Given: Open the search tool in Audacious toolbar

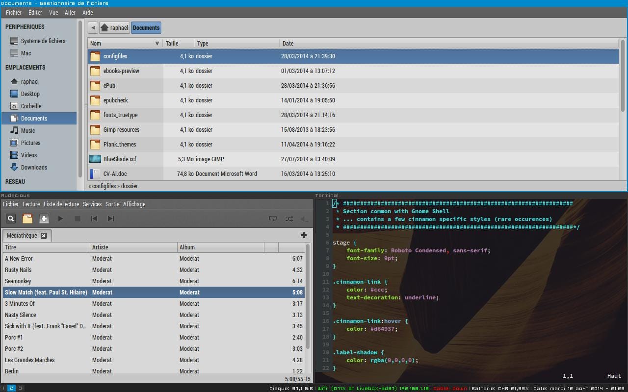Looking at the screenshot, I should (11, 219).
